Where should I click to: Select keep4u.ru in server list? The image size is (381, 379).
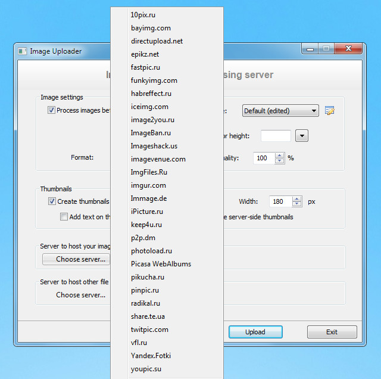167,225
